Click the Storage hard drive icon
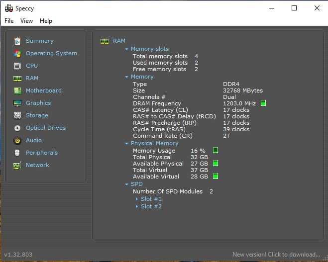328x262 pixels. click(17, 115)
